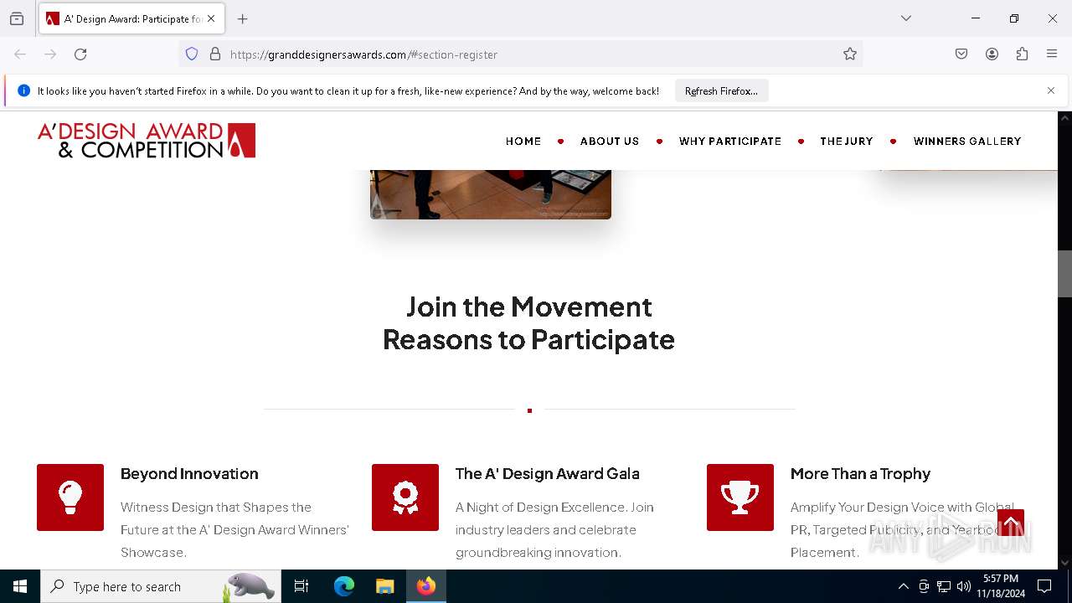Open the tracking protection shield icon
Viewport: 1072px width, 603px height.
tap(192, 54)
